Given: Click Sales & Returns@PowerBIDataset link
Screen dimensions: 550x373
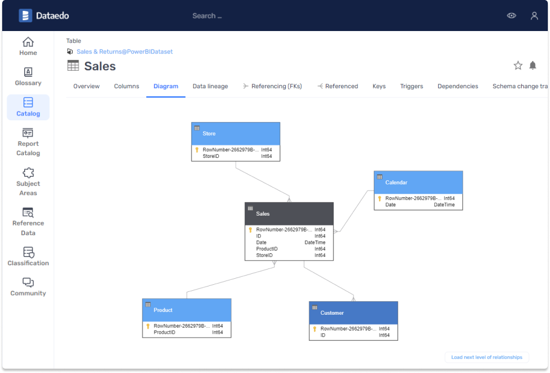Looking at the screenshot, I should [124, 52].
